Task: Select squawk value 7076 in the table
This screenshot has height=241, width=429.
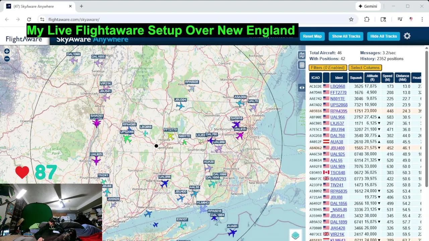Action: point(359,167)
